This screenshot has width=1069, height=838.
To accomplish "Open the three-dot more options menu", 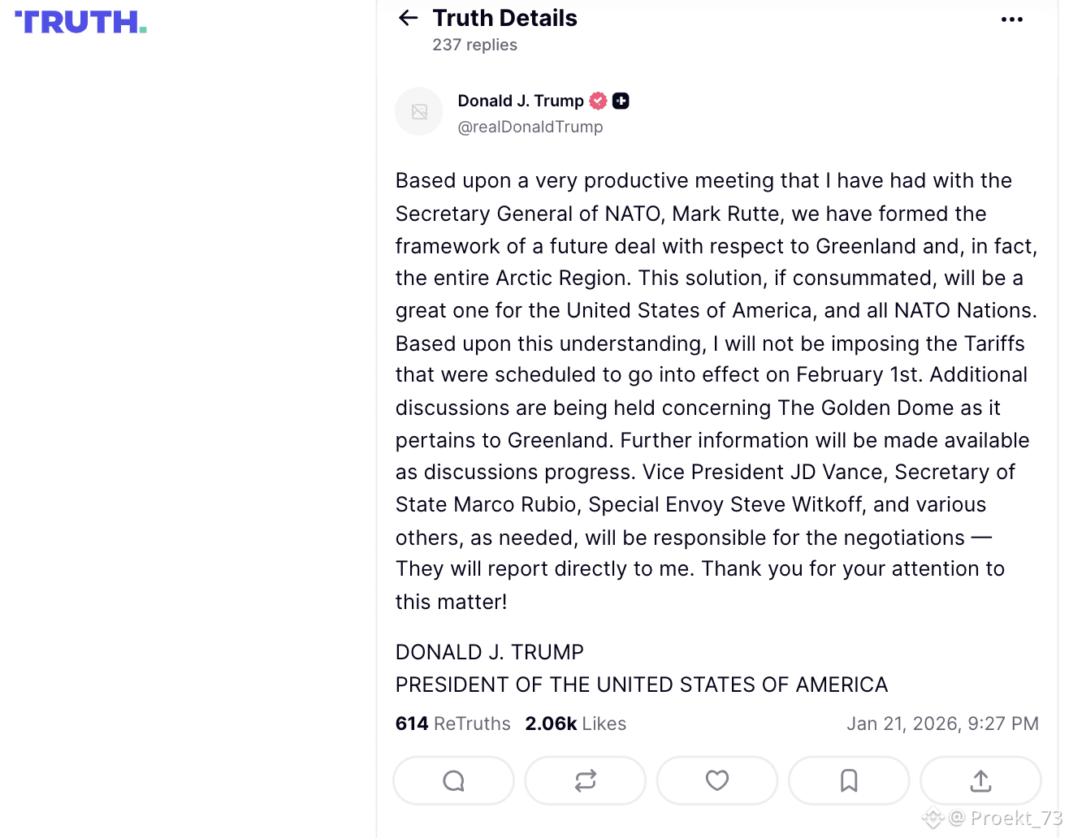I will click(x=1011, y=19).
